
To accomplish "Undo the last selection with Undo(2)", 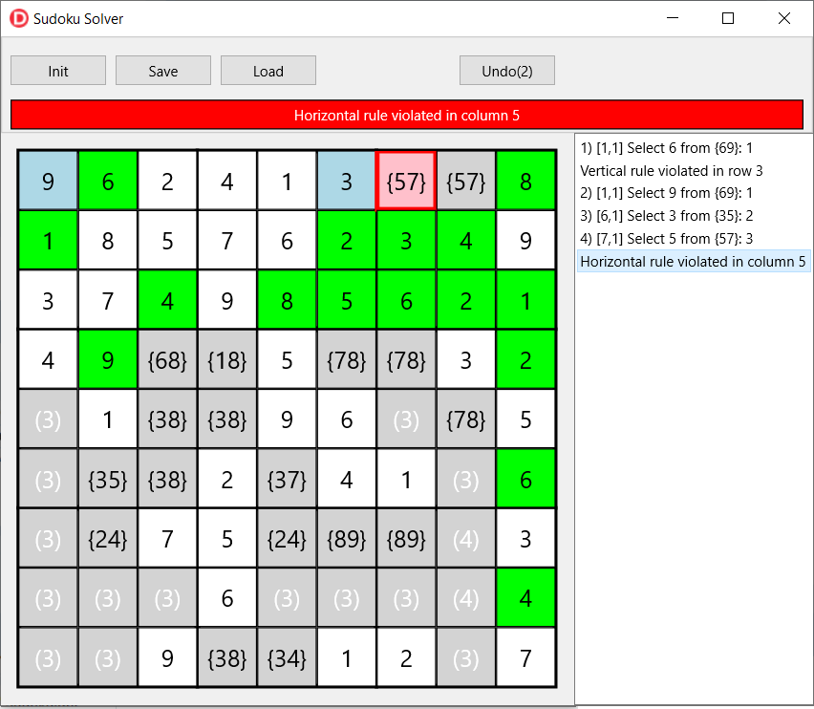I will click(x=507, y=71).
